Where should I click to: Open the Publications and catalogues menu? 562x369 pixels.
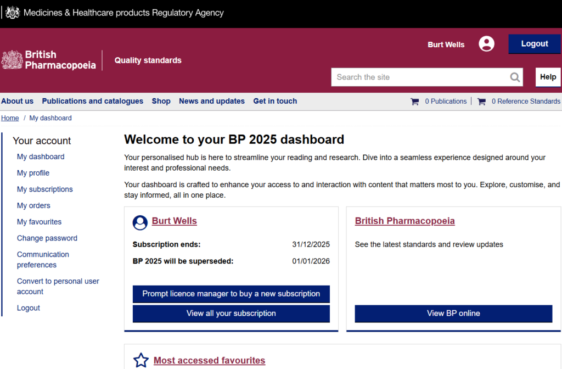point(92,101)
